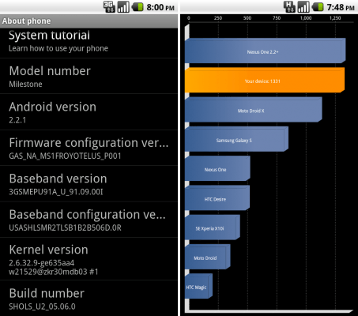Select the Build number SHOLS_U2_05.06.0 item
Screen dimensions: 358x316
(x=89, y=298)
